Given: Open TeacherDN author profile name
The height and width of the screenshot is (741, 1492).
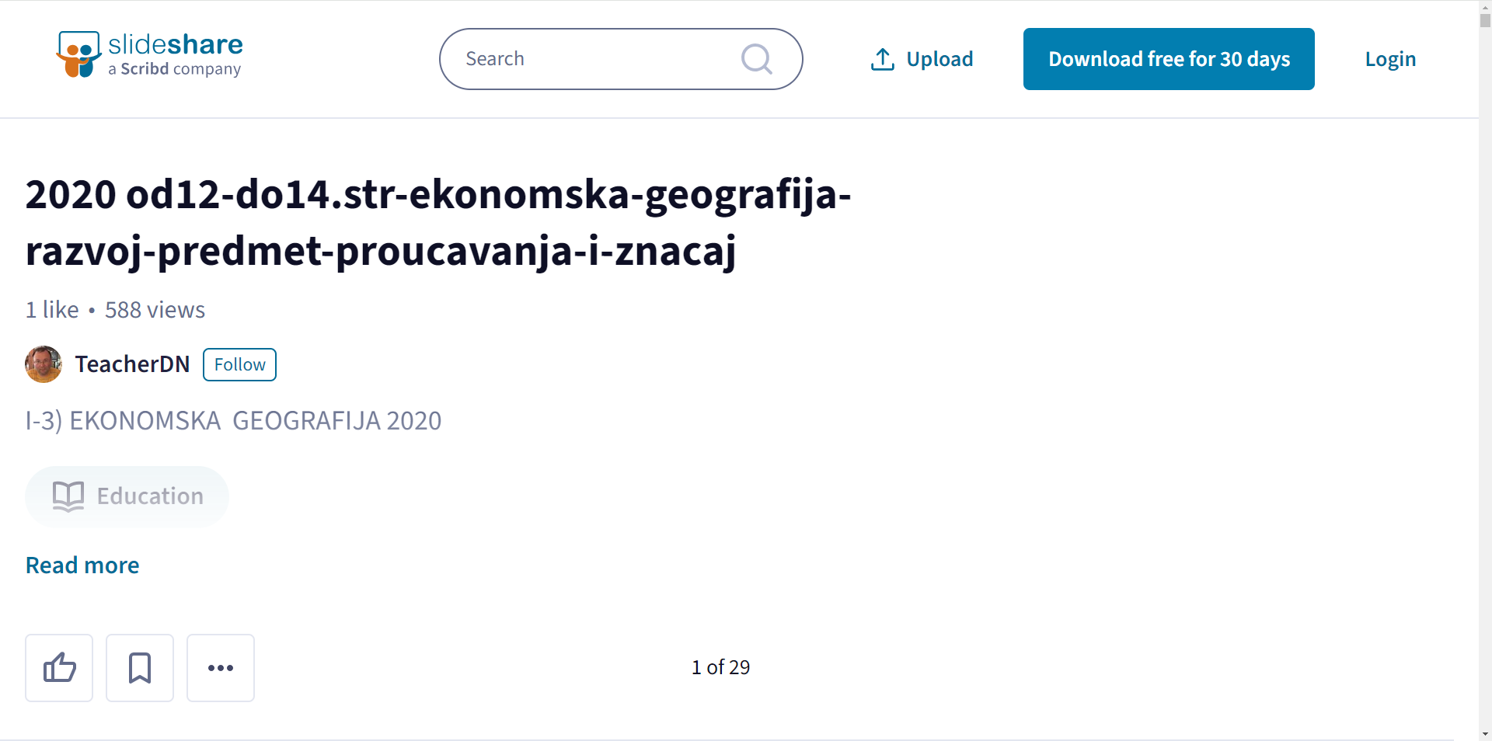Looking at the screenshot, I should (x=132, y=364).
